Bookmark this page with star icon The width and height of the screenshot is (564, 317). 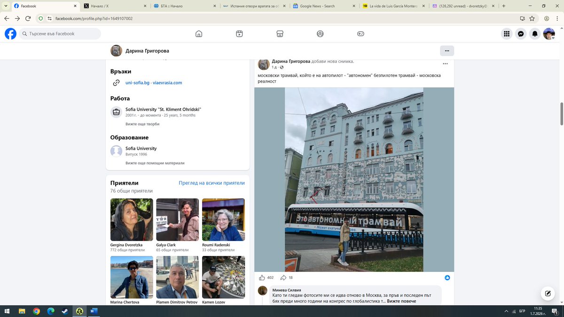532,18
